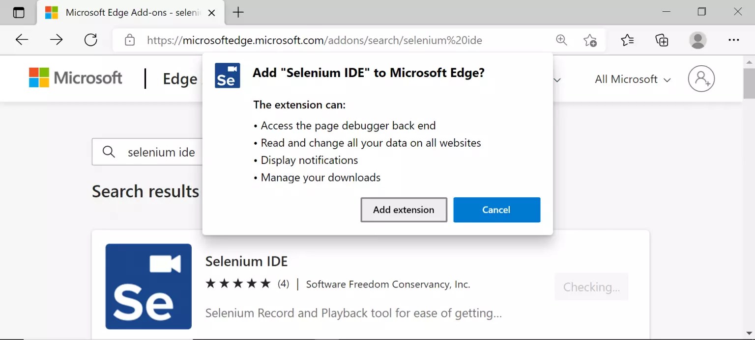Open a new browser tab
This screenshot has width=755, height=340.
tap(238, 12)
